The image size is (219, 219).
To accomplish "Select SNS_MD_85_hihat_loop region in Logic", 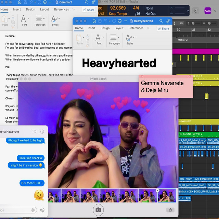I will [192, 141].
